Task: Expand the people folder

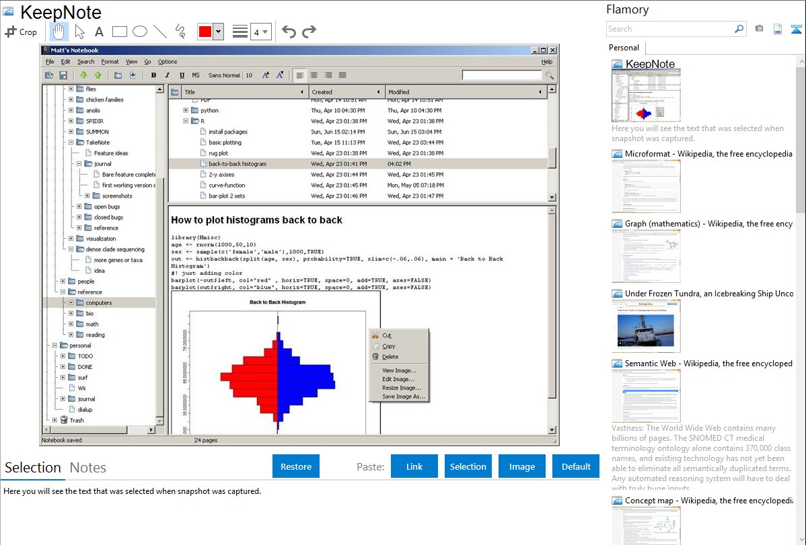Action: (x=63, y=282)
